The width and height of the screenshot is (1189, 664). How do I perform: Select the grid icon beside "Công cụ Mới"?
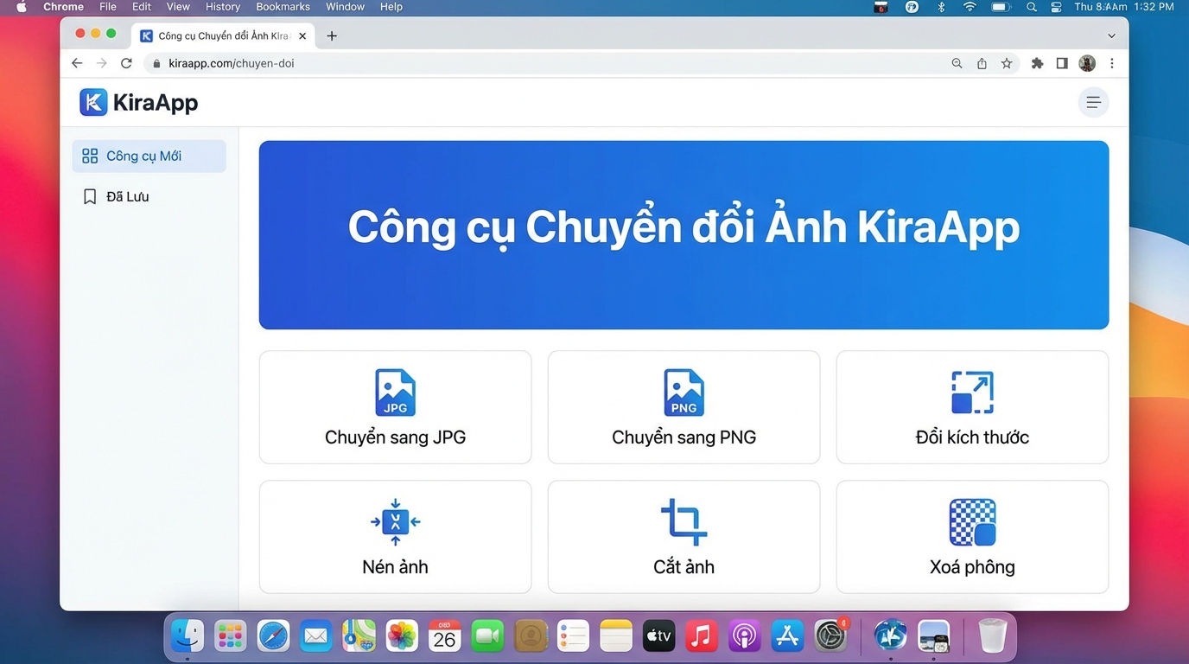coord(90,156)
